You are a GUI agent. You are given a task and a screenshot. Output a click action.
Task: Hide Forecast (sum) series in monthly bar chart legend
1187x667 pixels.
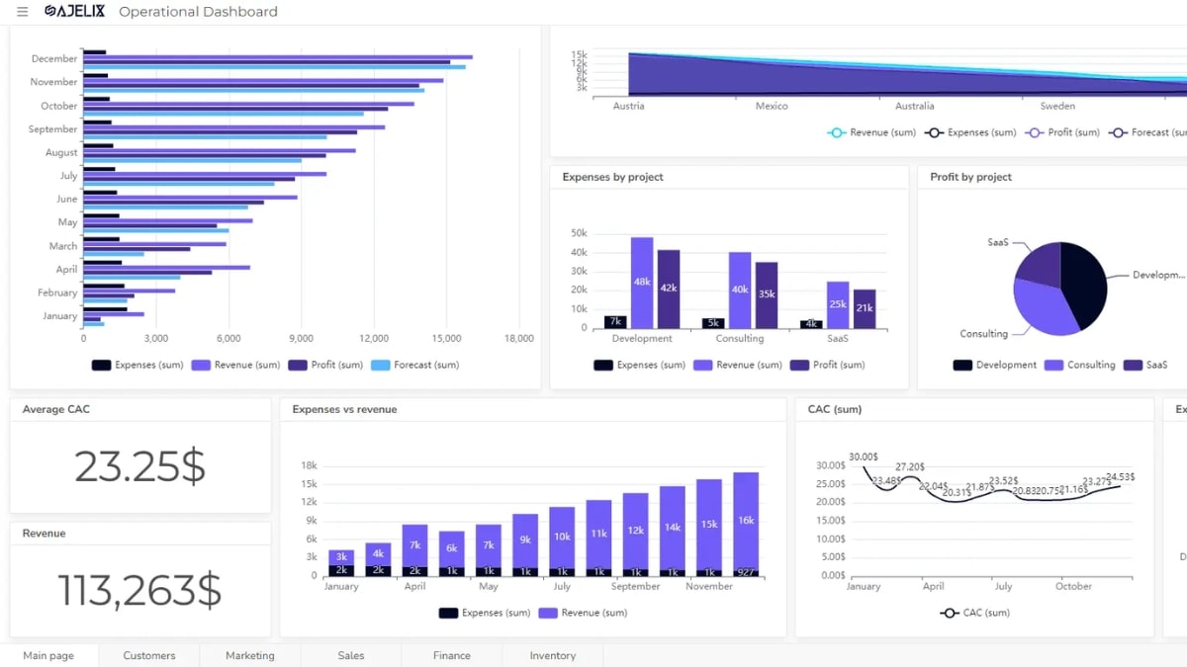(381, 365)
